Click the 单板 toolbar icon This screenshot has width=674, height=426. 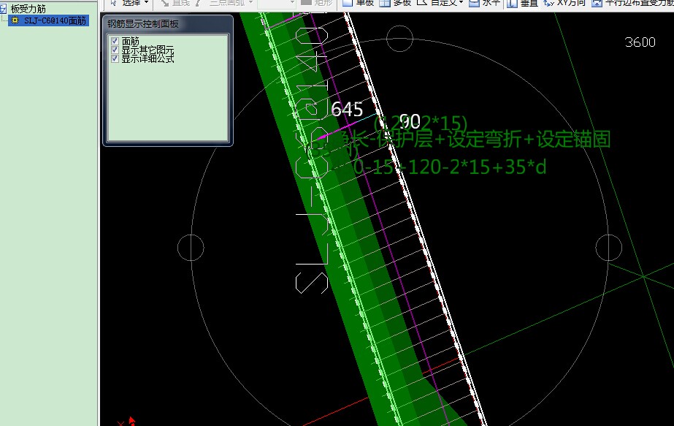coord(347,3)
